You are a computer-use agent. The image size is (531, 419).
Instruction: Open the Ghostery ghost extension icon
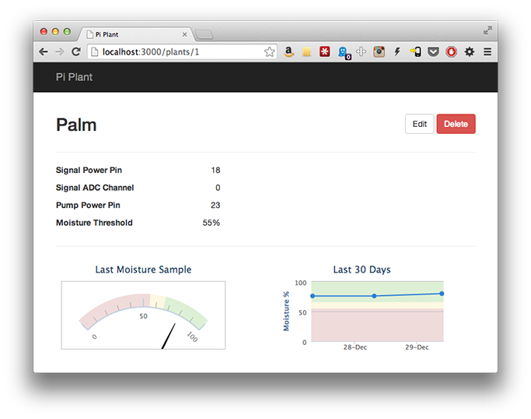coord(343,53)
